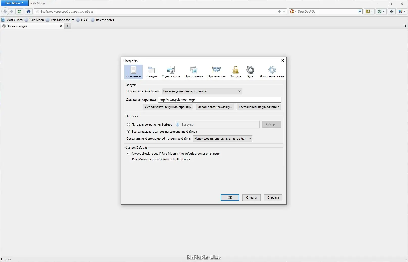Screen dimensions: 408x262
Task: Go back with the Back arrow button
Action: [5, 11]
